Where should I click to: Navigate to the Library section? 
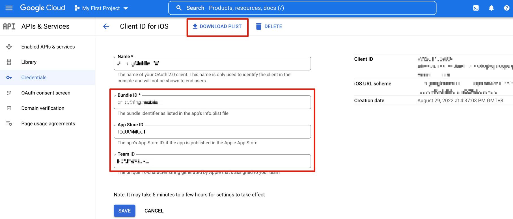click(29, 62)
